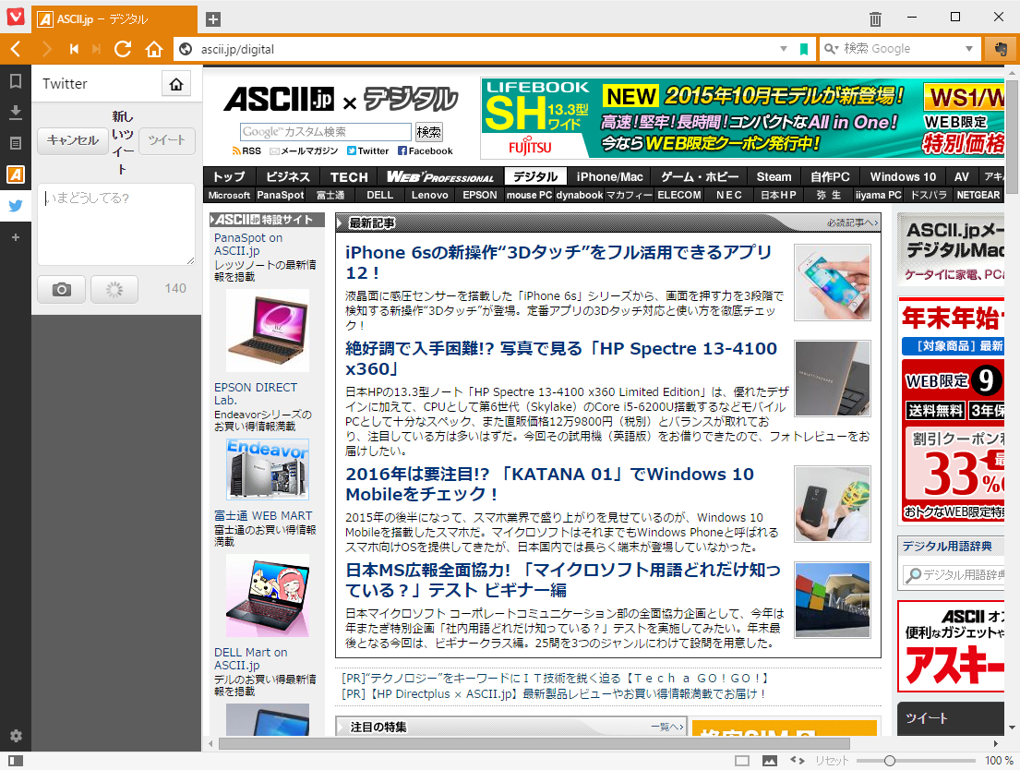The image size is (1020, 770).
Task: Open KATANA 01 Windows 10 Mobile article
Action: [x=549, y=484]
